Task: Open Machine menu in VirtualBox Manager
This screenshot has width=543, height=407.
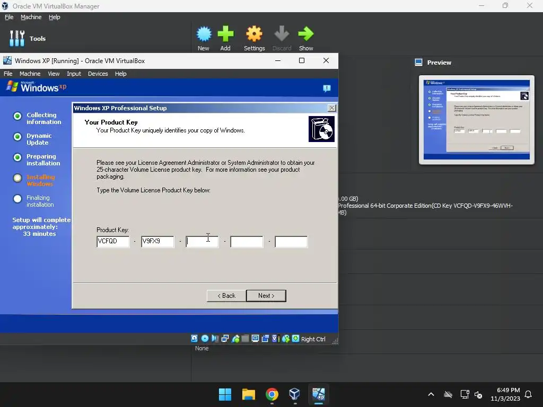Action: coord(31,17)
